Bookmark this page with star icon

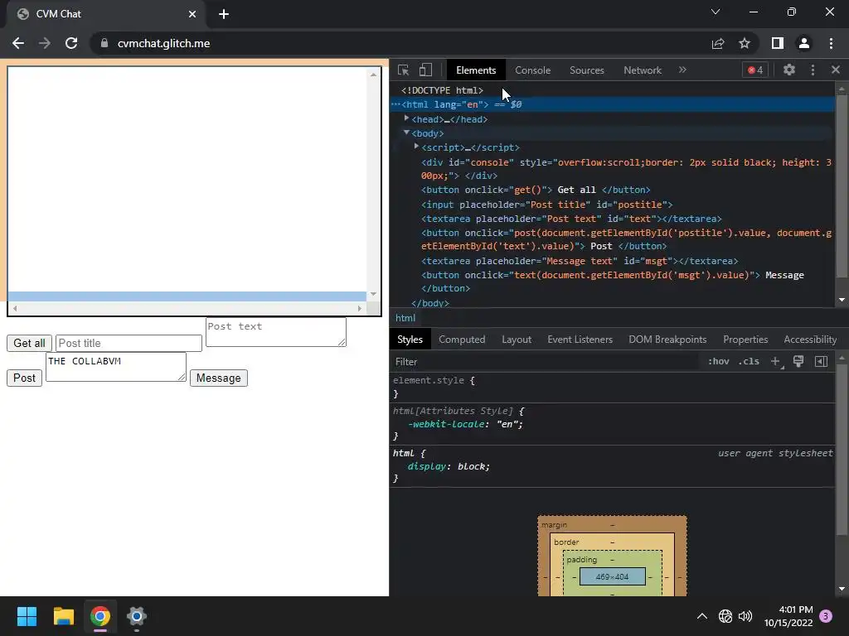(x=745, y=43)
